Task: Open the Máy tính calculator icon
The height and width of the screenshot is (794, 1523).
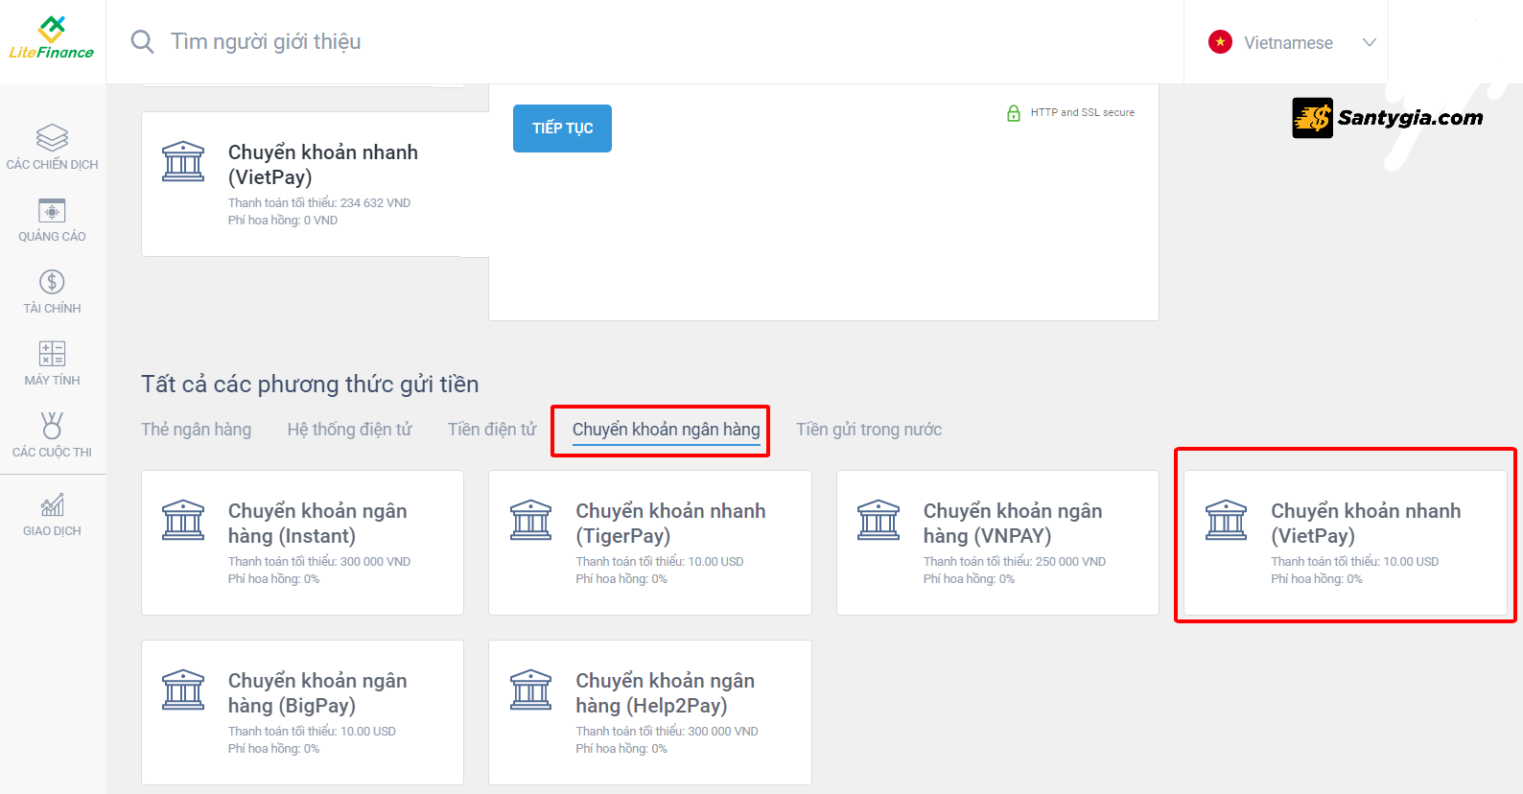Action: [x=52, y=354]
